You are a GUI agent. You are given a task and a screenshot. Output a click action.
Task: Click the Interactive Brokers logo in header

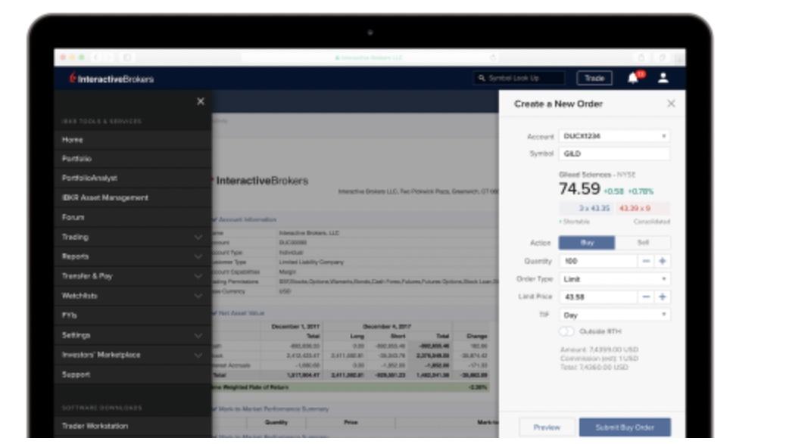pos(112,79)
